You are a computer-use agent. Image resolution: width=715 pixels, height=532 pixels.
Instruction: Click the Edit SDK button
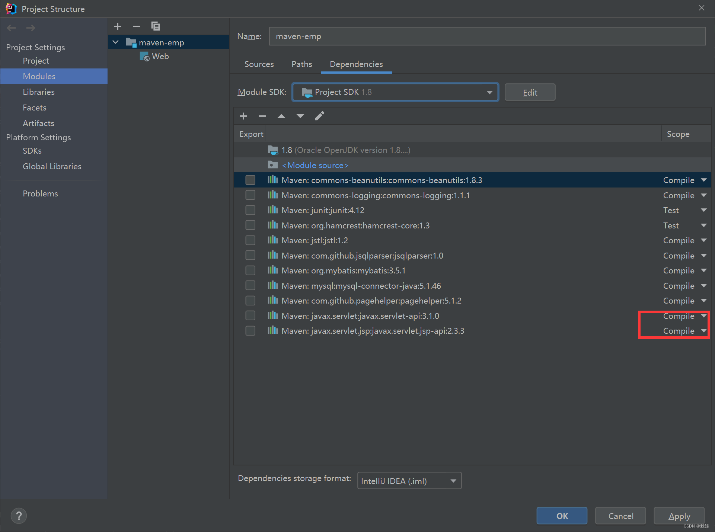click(530, 92)
